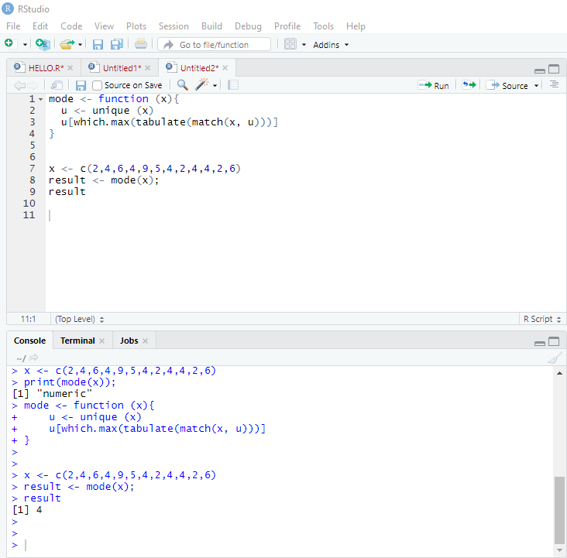Collapse the function fold arrow on line 1
The height and width of the screenshot is (558, 567).
[x=40, y=99]
